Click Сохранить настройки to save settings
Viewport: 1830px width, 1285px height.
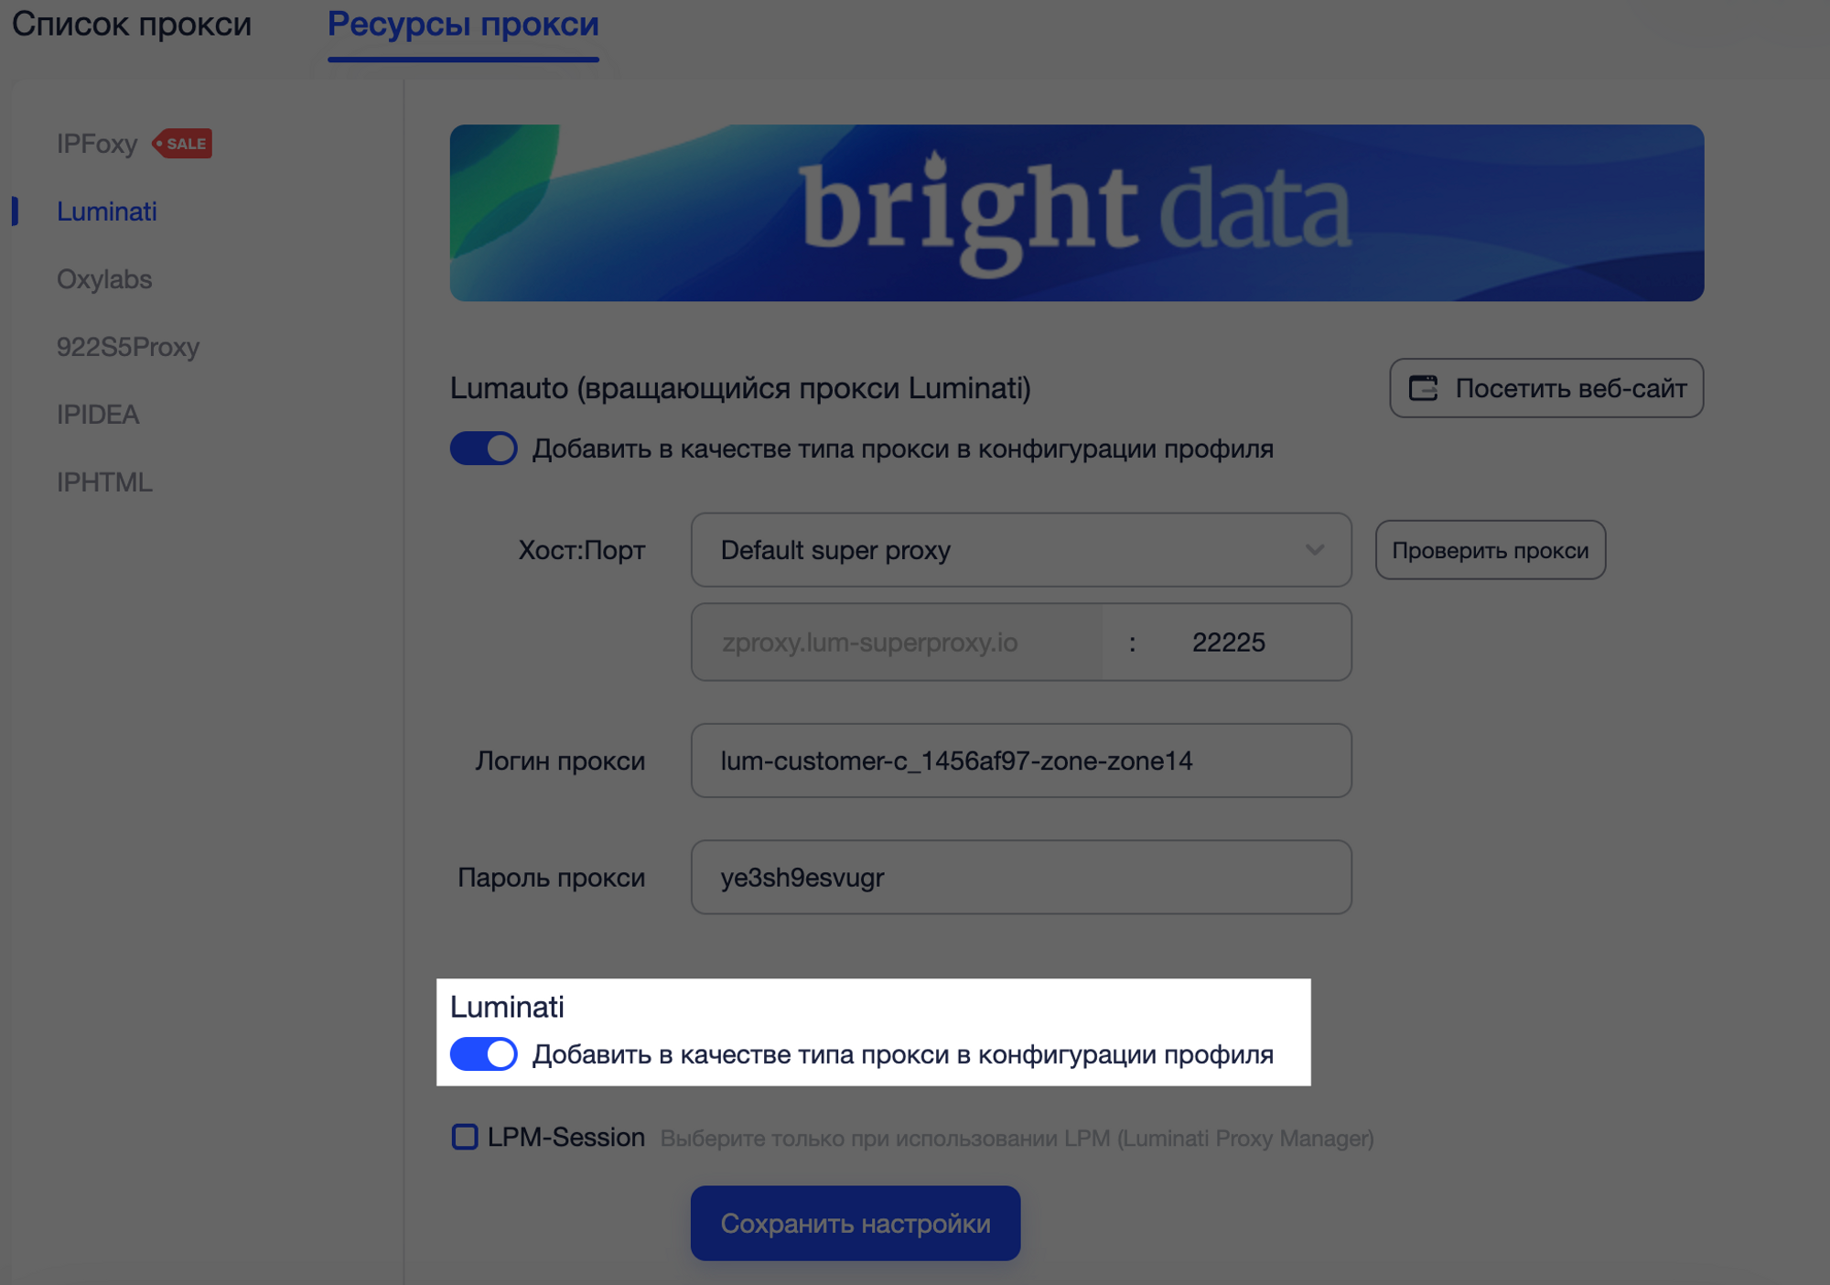pyautogui.click(x=856, y=1223)
